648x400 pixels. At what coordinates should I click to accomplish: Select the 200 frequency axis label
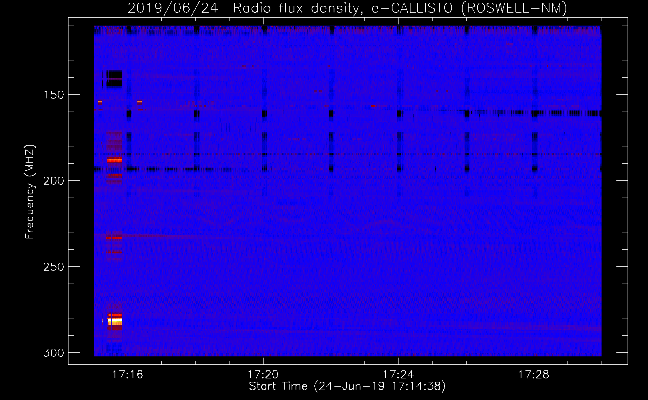[53, 181]
